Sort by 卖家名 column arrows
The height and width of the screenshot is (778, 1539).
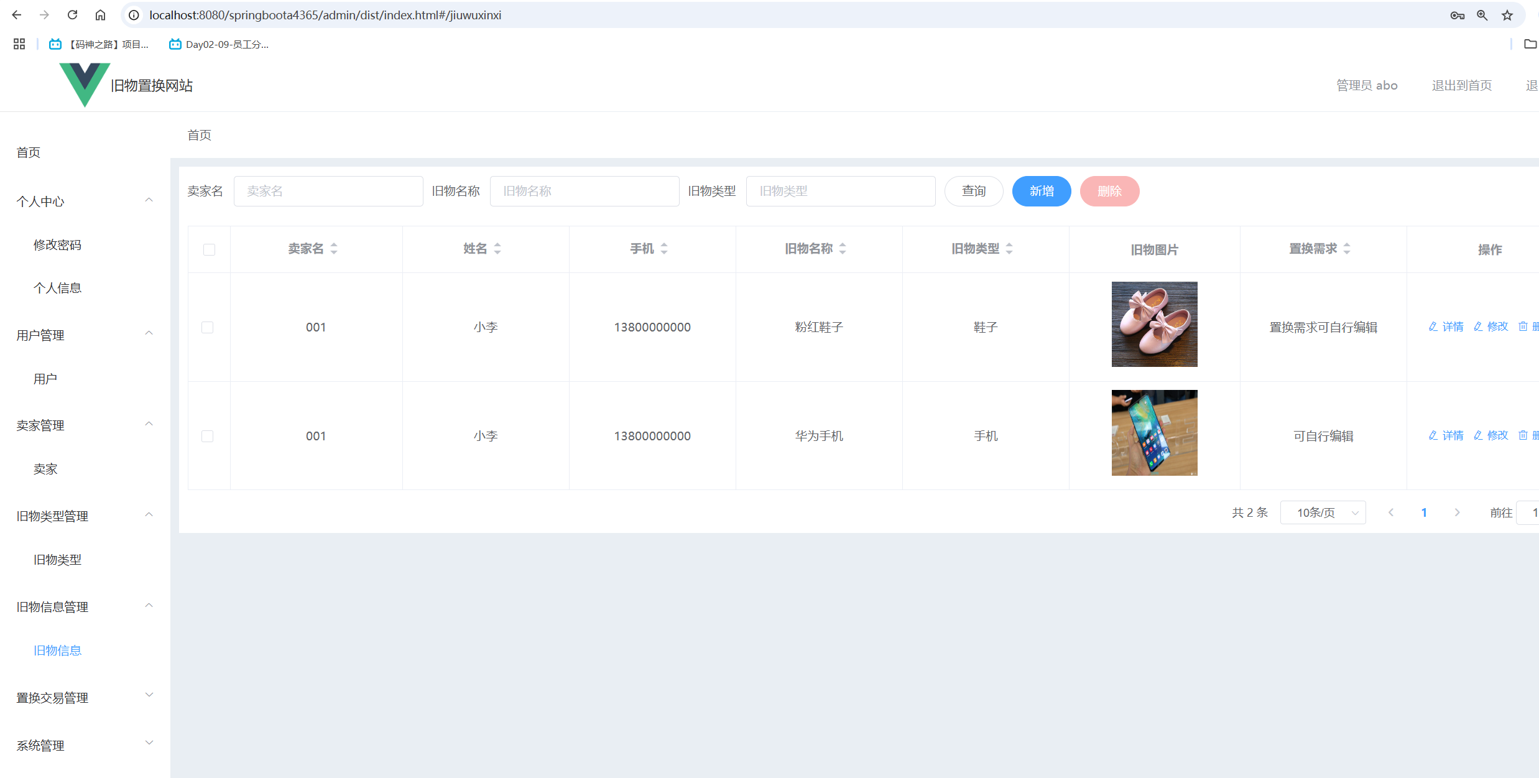pyautogui.click(x=334, y=249)
